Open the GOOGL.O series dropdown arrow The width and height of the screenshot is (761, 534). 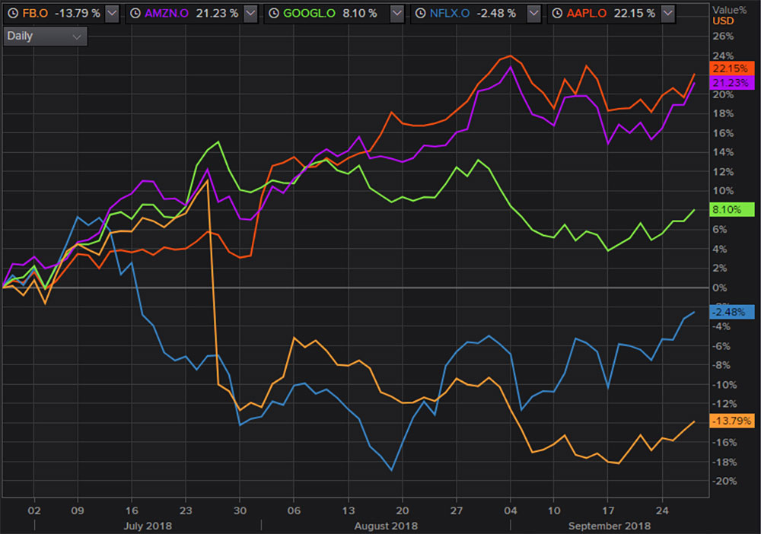coord(396,14)
